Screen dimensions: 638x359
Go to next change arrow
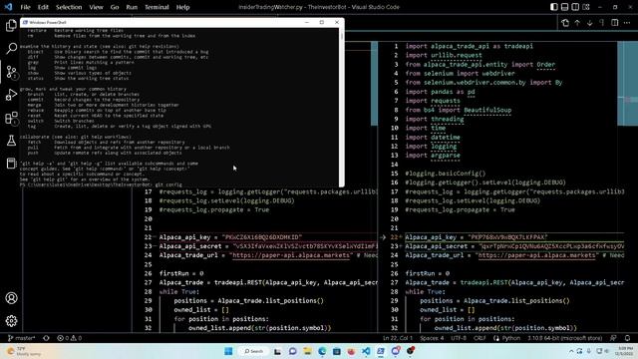click(x=589, y=23)
